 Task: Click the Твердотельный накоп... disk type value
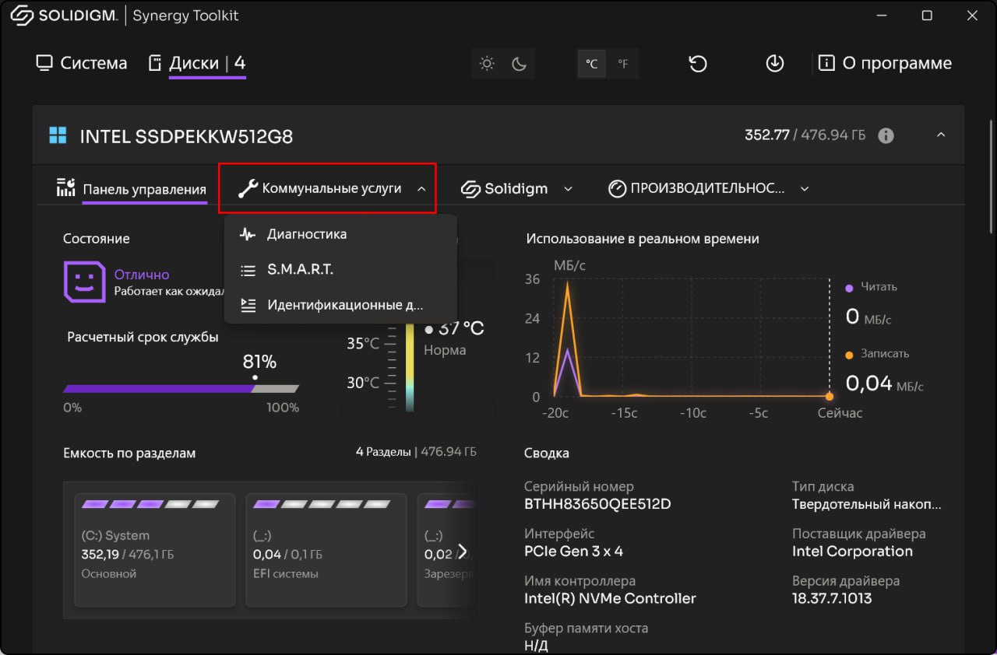click(x=867, y=504)
